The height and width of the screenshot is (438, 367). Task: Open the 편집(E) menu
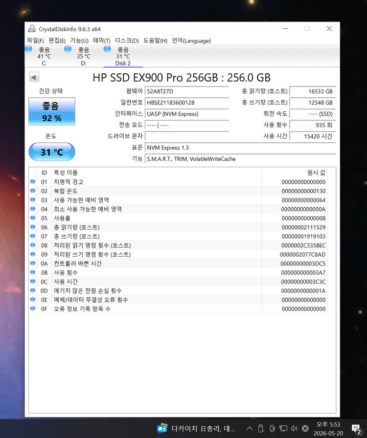pyautogui.click(x=57, y=41)
